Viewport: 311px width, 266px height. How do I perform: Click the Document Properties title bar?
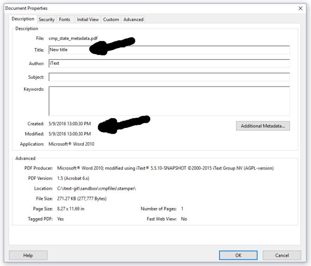point(117,8)
